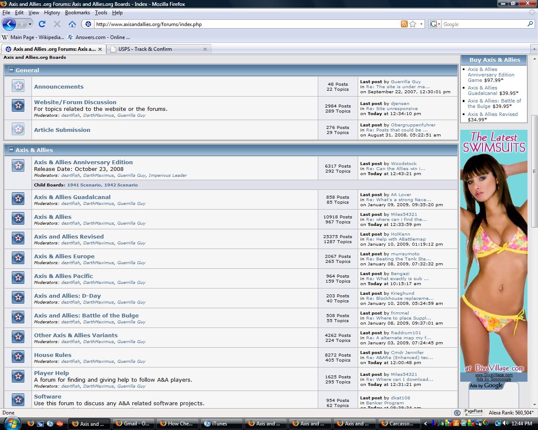Open the list all tabs dropdown
Image resolution: width=538 pixels, height=430 pixels.
[534, 49]
